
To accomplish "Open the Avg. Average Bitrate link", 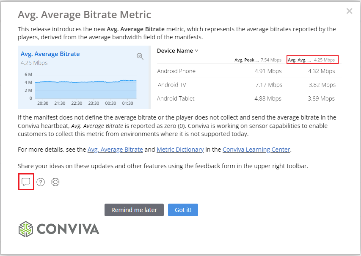I will click(116, 150).
